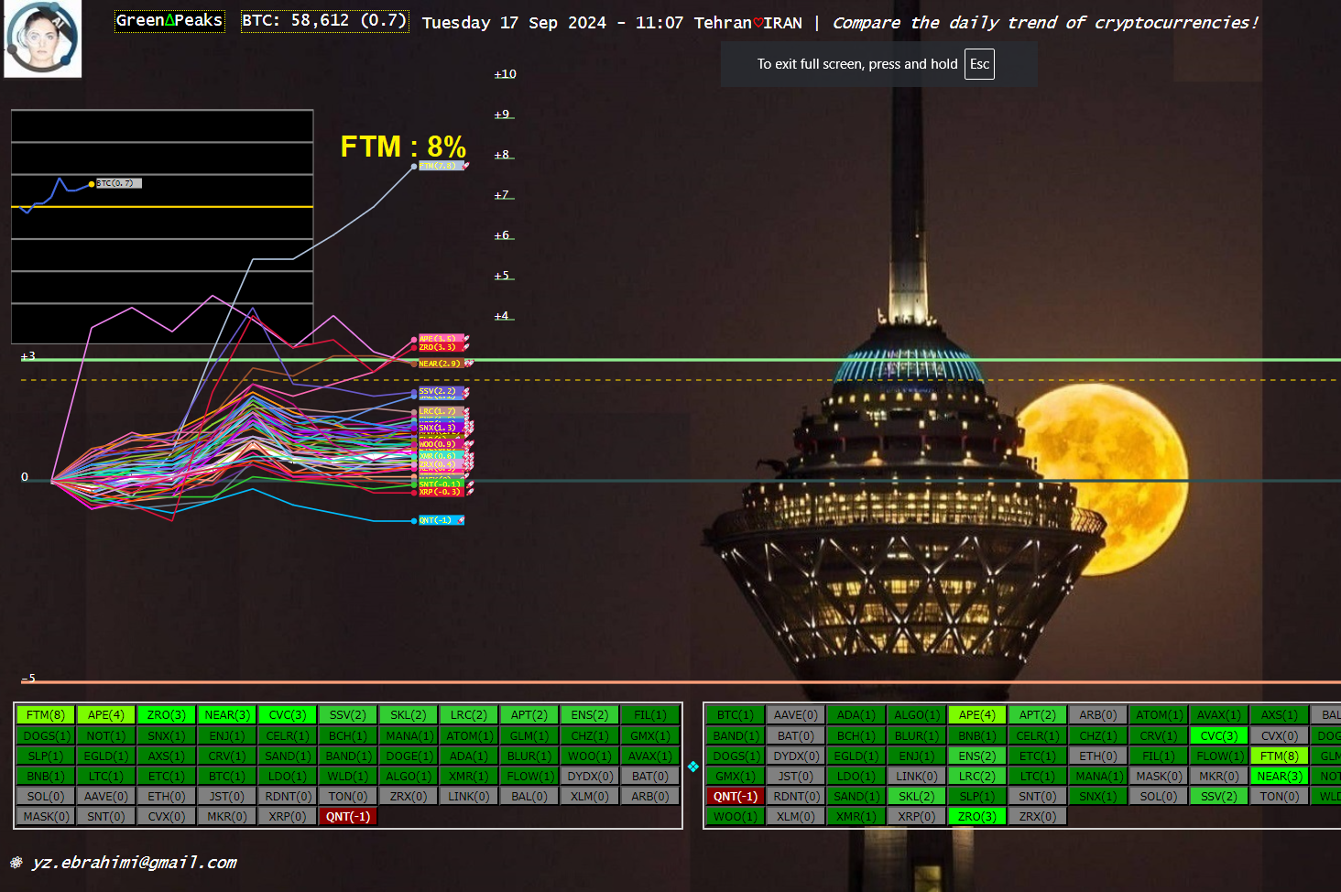
Task: Click NEAR(3) tile in the ranked grid
Action: (227, 715)
